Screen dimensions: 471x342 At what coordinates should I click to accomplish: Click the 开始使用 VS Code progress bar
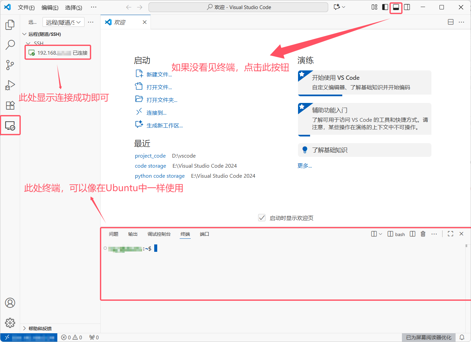[x=320, y=95]
